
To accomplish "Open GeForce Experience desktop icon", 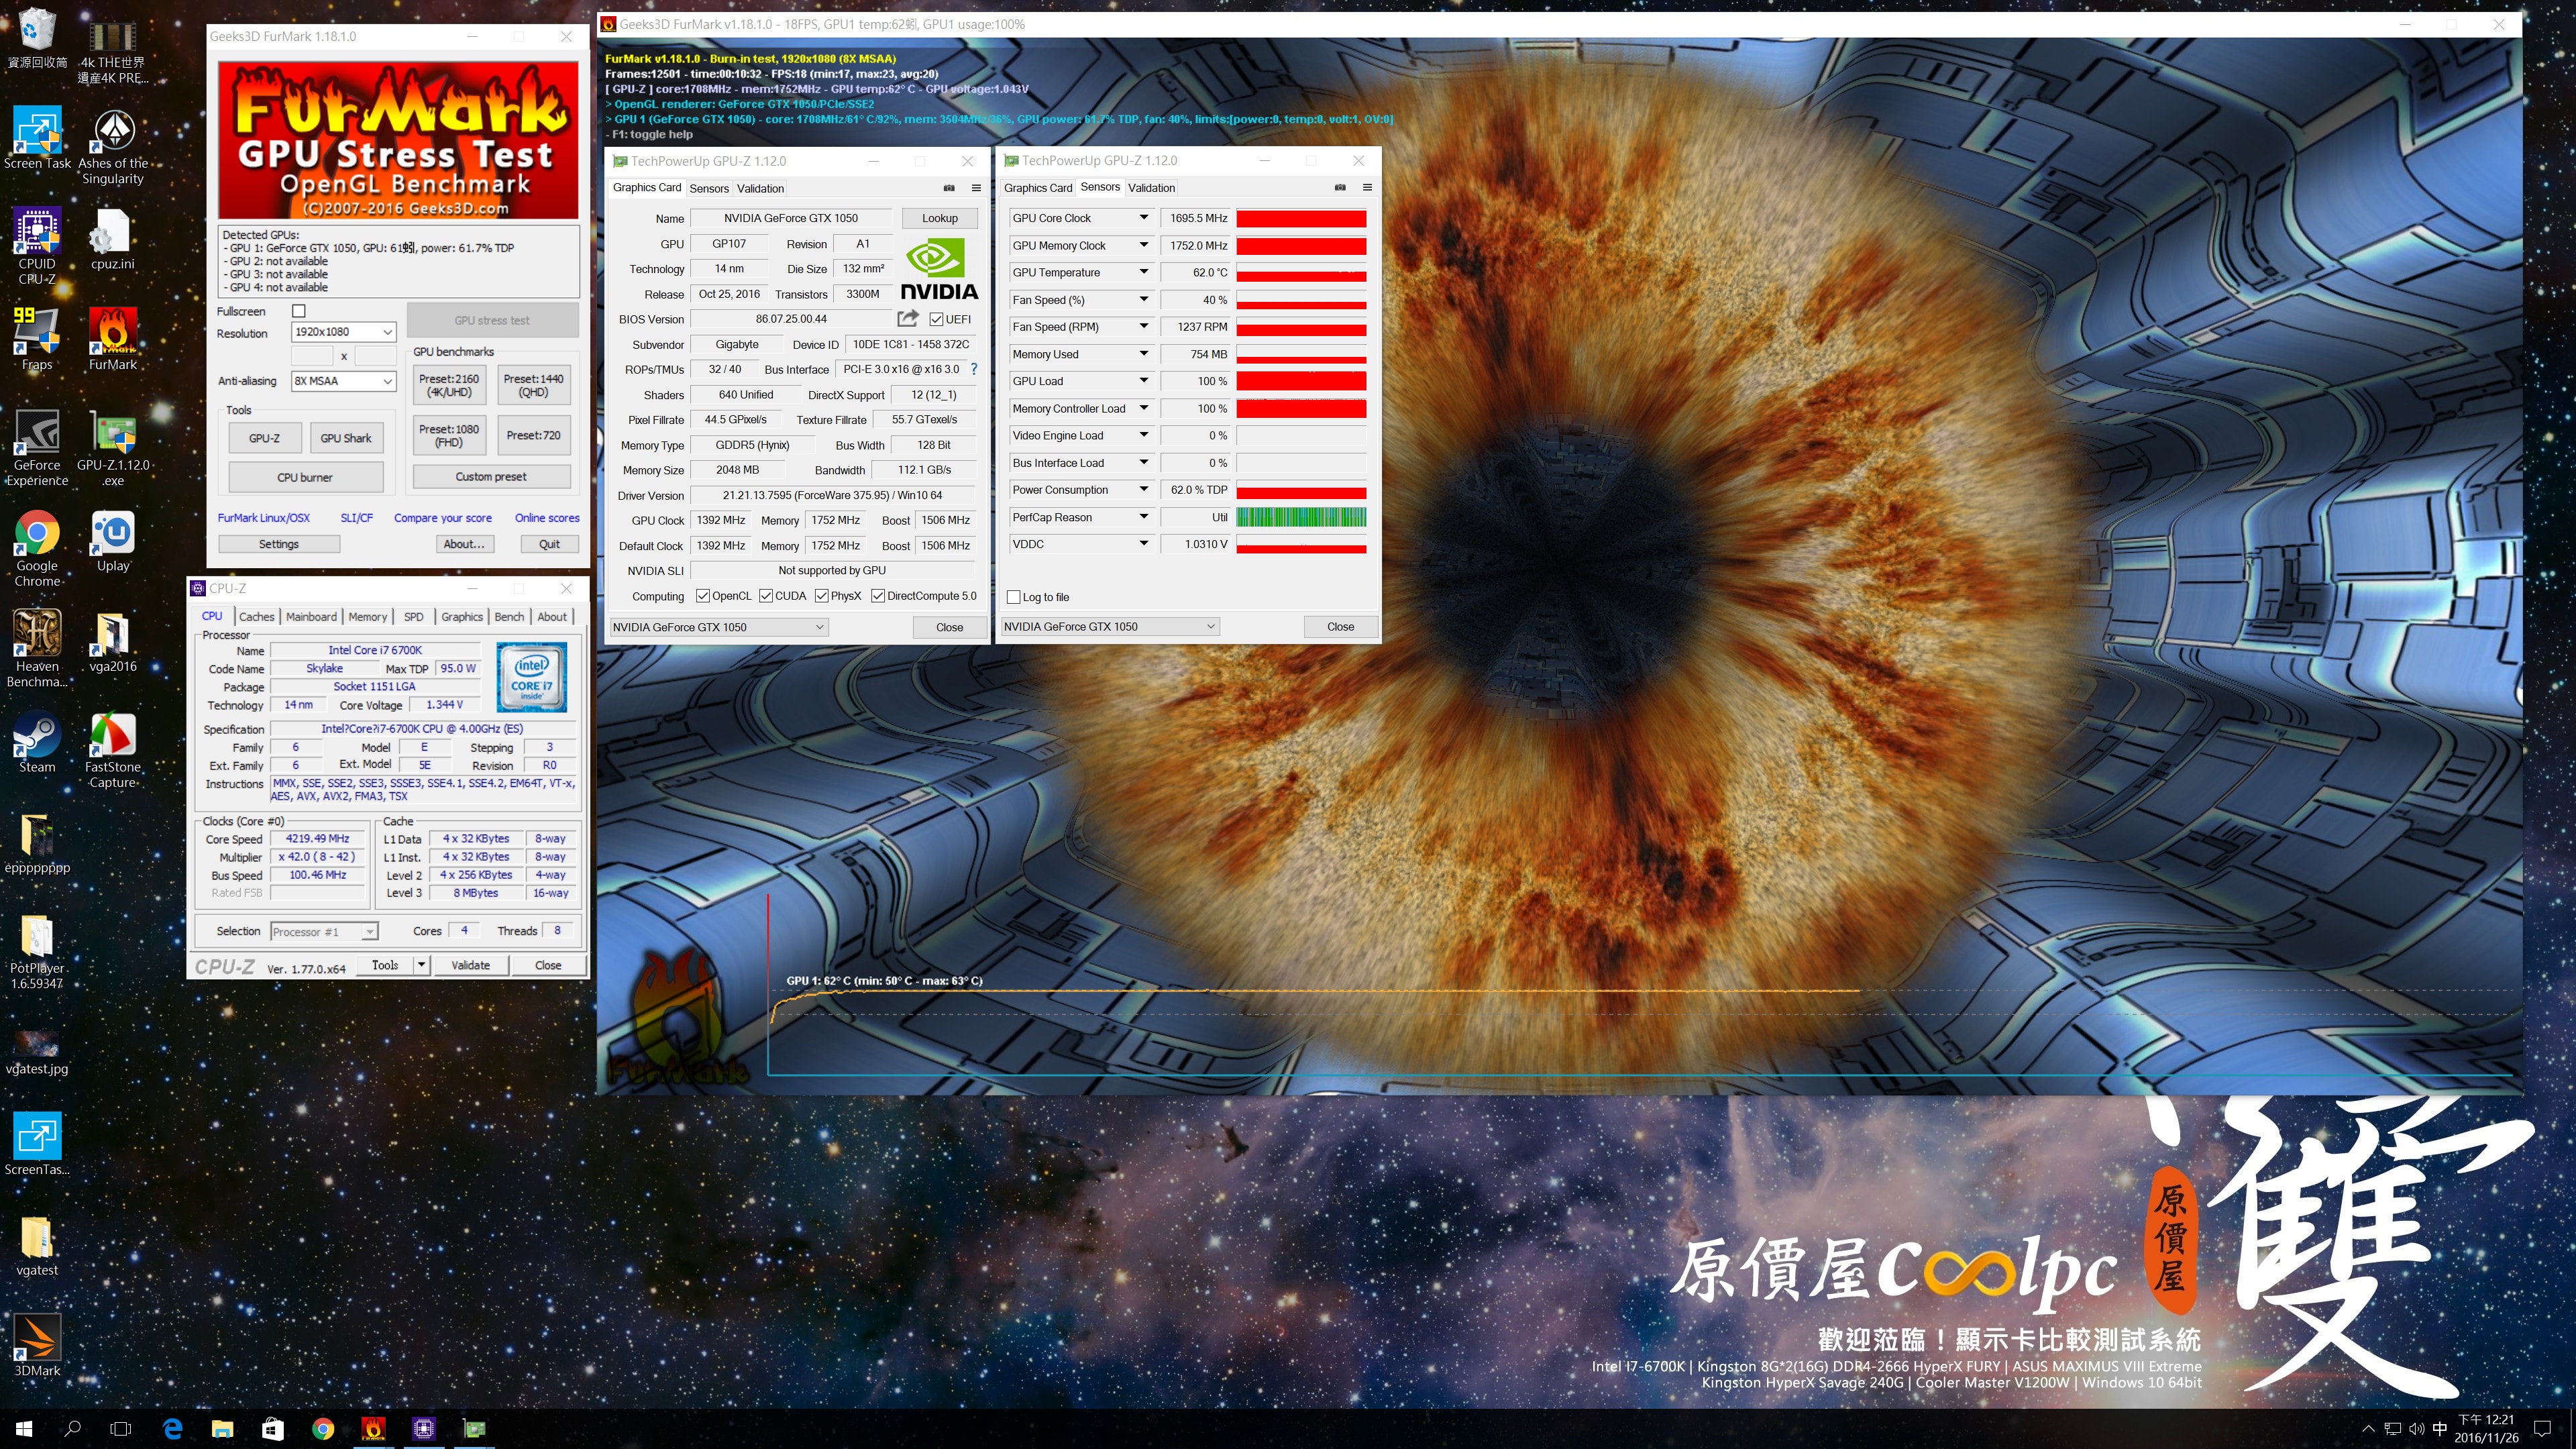I will pyautogui.click(x=37, y=448).
